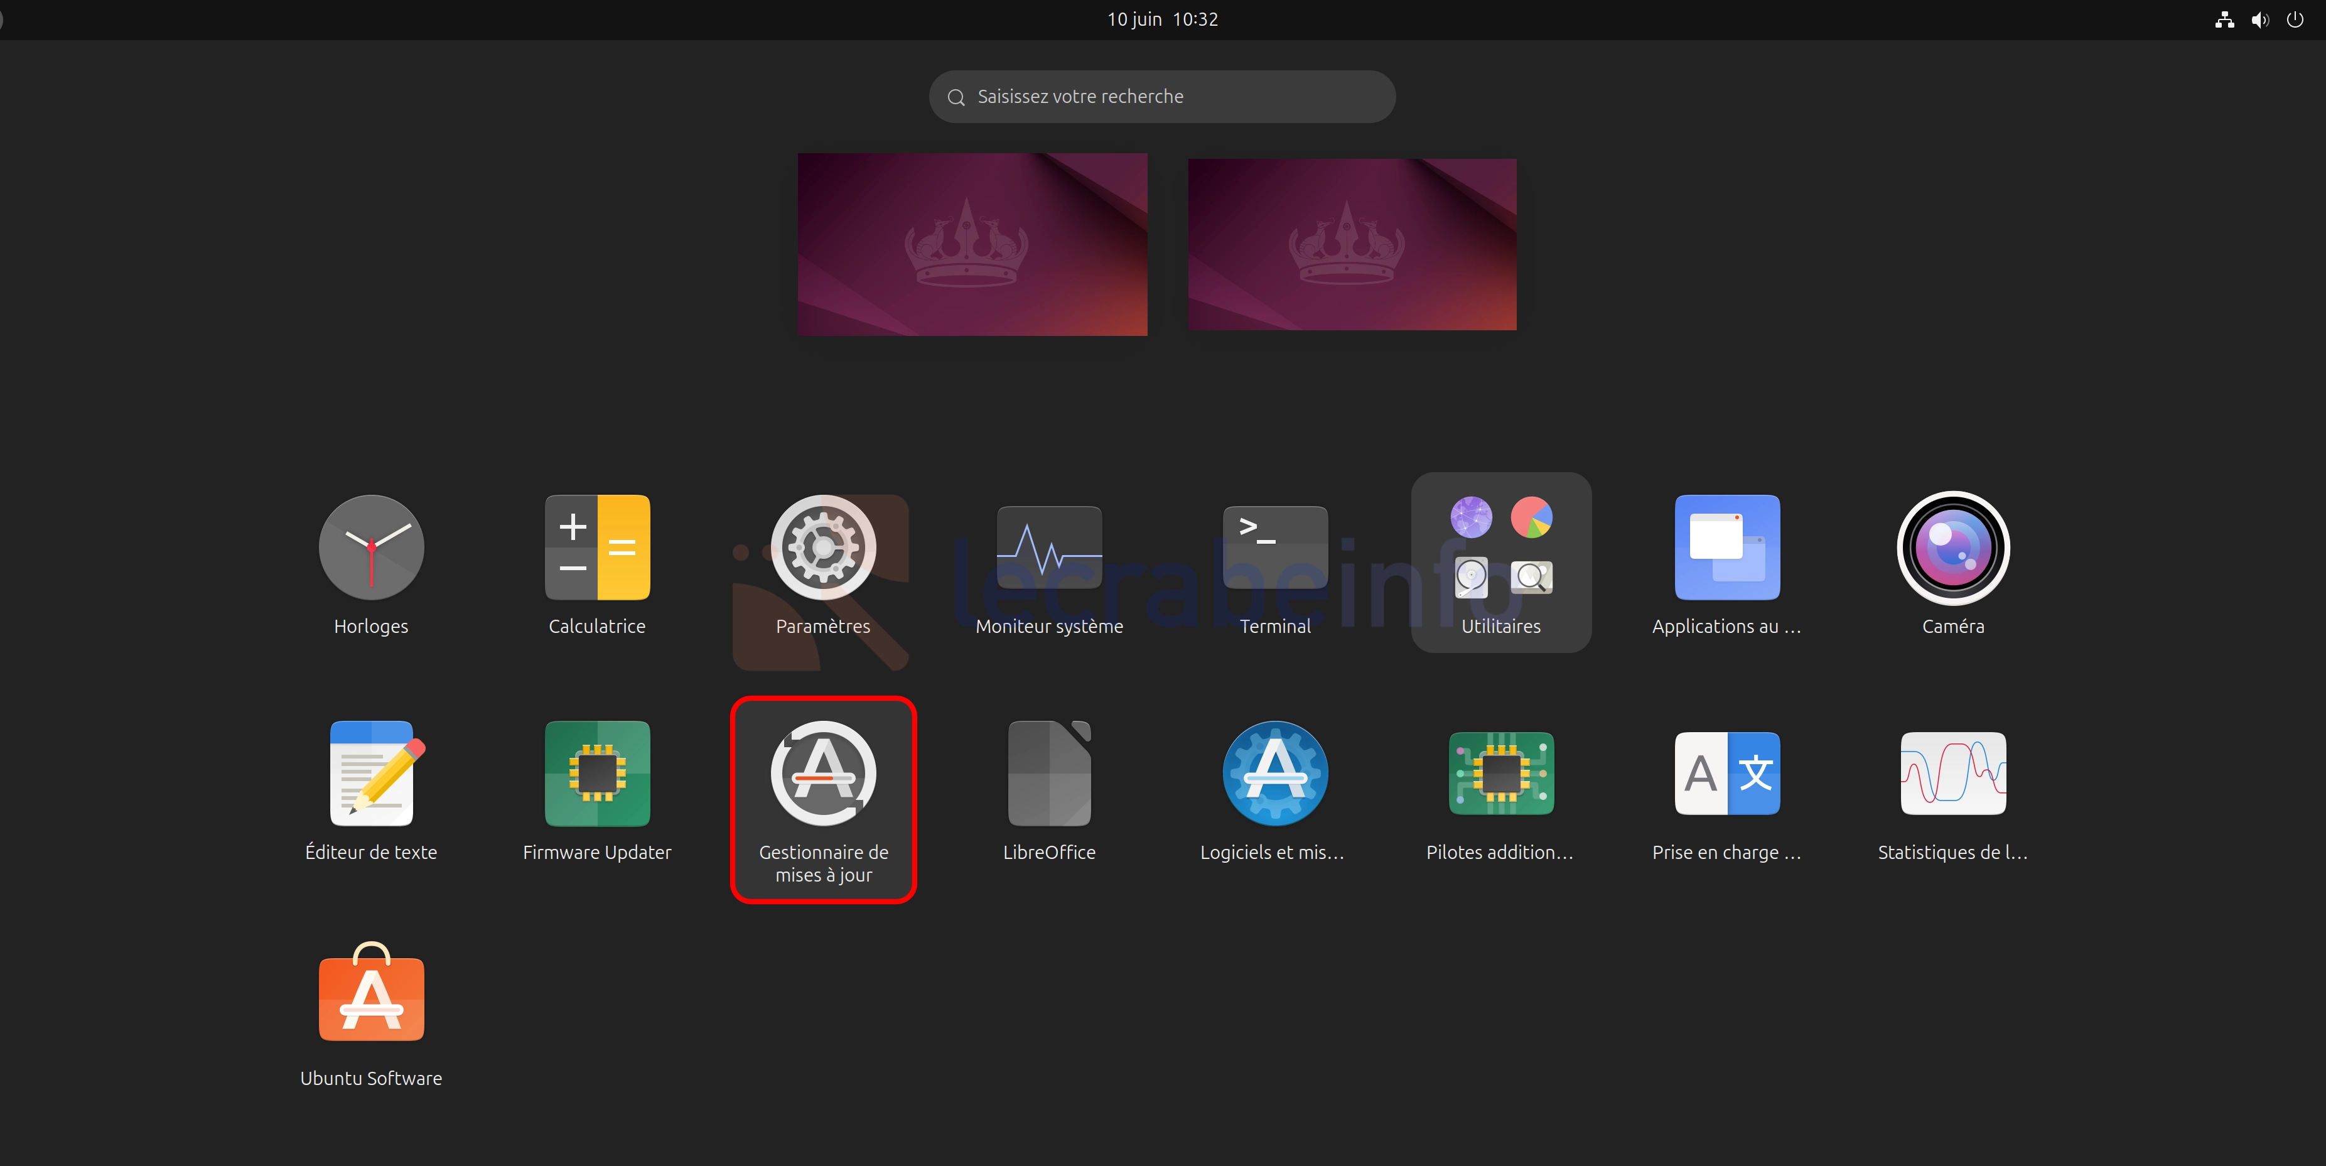2326x1166 pixels.
Task: Switch to the right workspace thumbnail
Action: 1352,244
